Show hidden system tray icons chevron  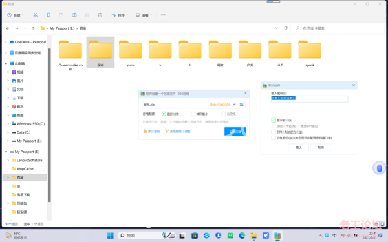pos(321,236)
